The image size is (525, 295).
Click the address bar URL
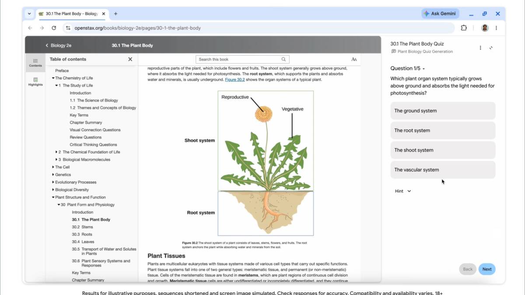coord(137,28)
